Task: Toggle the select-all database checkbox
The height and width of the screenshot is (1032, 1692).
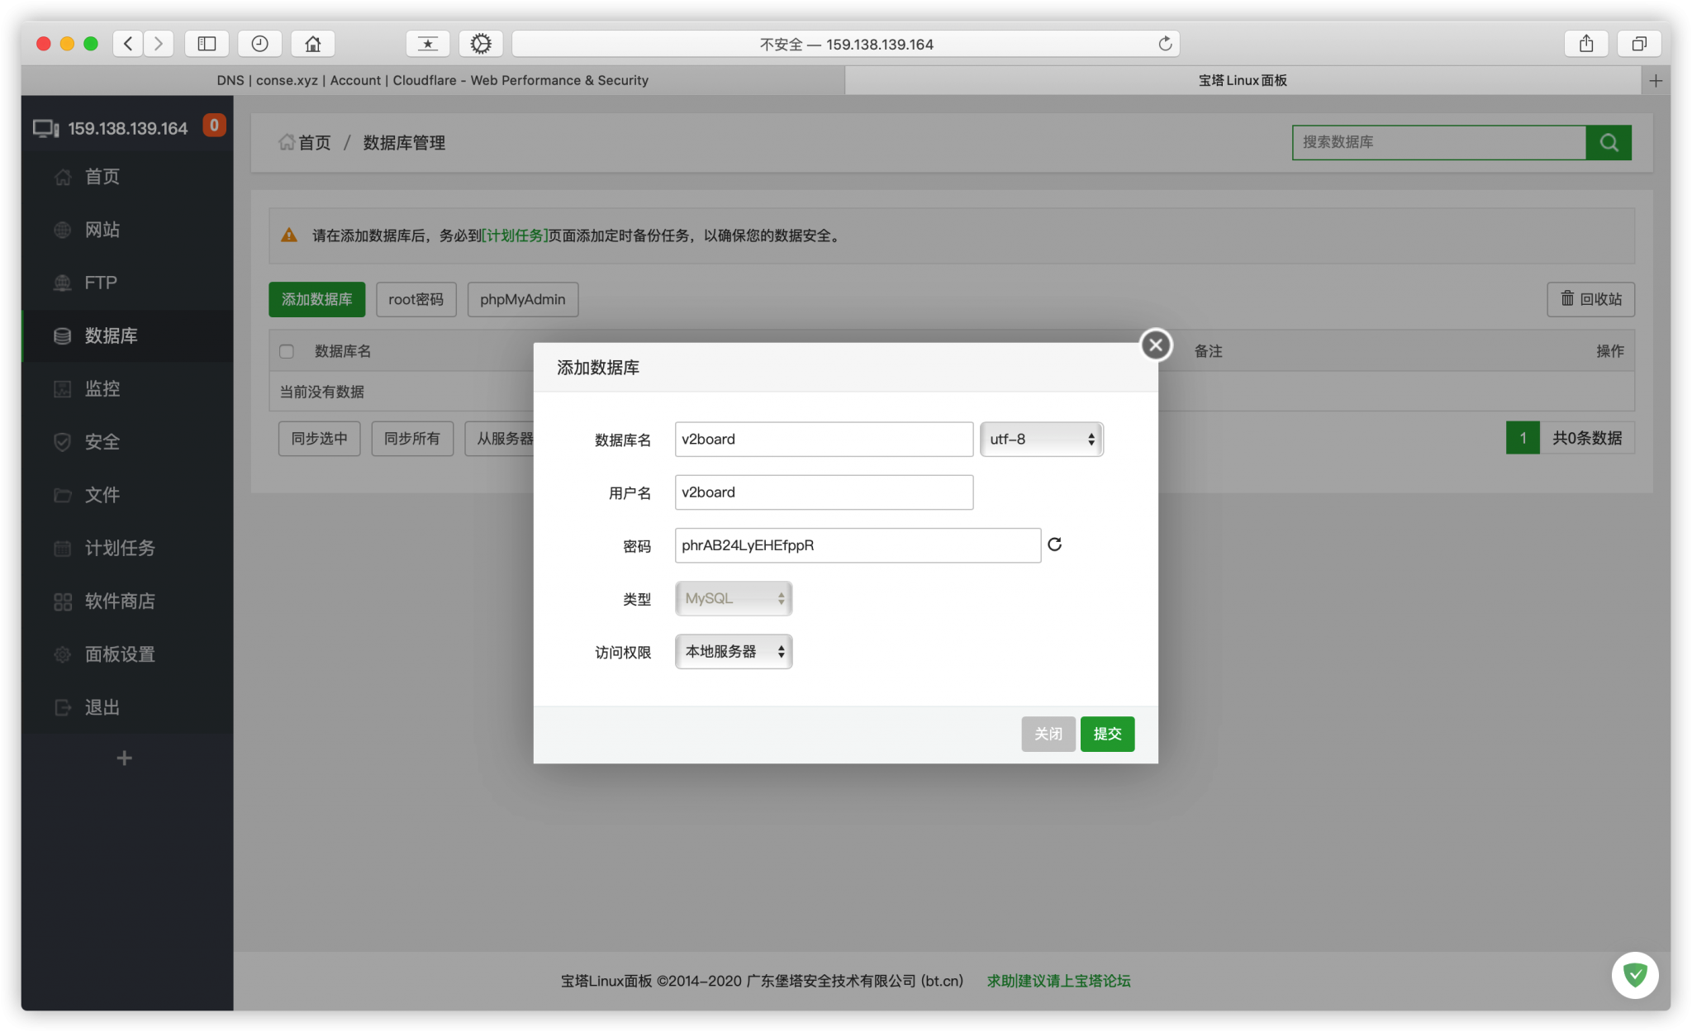Action: [287, 351]
